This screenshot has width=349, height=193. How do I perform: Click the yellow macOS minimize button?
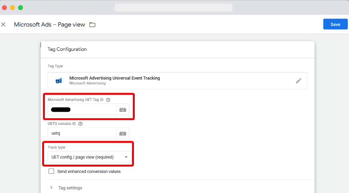point(12,8)
